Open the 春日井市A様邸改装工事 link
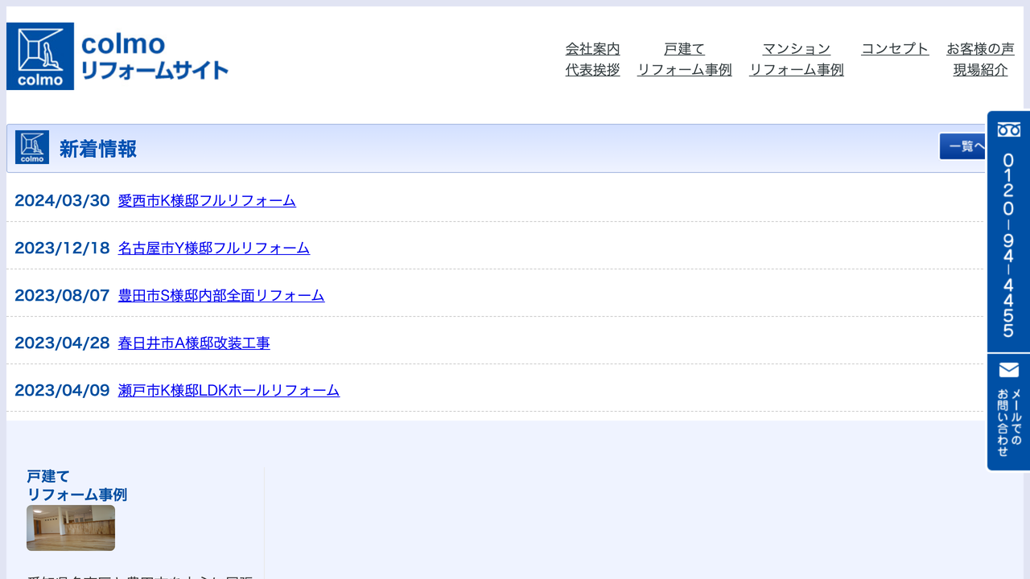The height and width of the screenshot is (579, 1030). (194, 343)
